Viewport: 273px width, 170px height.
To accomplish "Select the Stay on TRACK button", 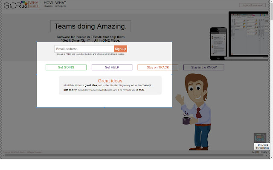I will point(158,67).
